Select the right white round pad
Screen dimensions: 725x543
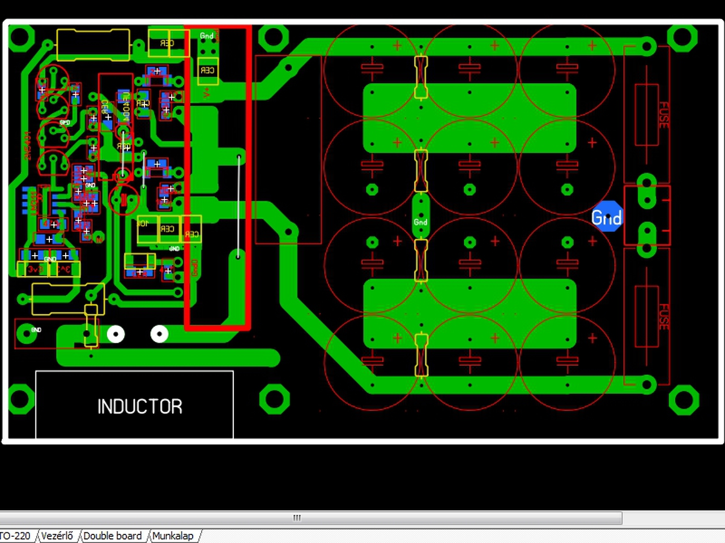pos(159,334)
